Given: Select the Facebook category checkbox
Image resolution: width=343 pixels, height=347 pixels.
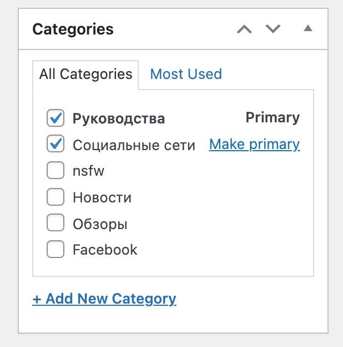Looking at the screenshot, I should point(56,250).
